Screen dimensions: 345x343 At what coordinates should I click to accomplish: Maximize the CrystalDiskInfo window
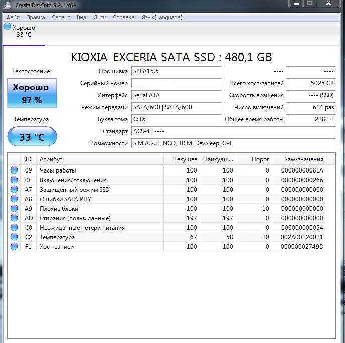[x=310, y=4]
